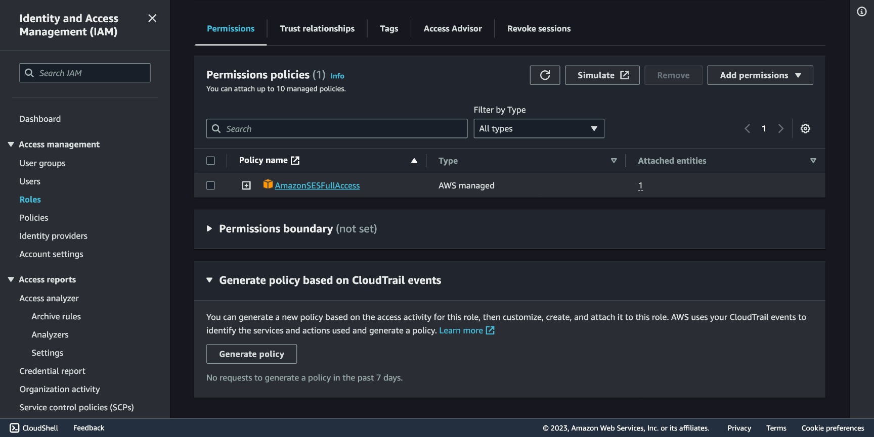
Task: Click the magnifier icon in policies search
Action: [x=216, y=128]
